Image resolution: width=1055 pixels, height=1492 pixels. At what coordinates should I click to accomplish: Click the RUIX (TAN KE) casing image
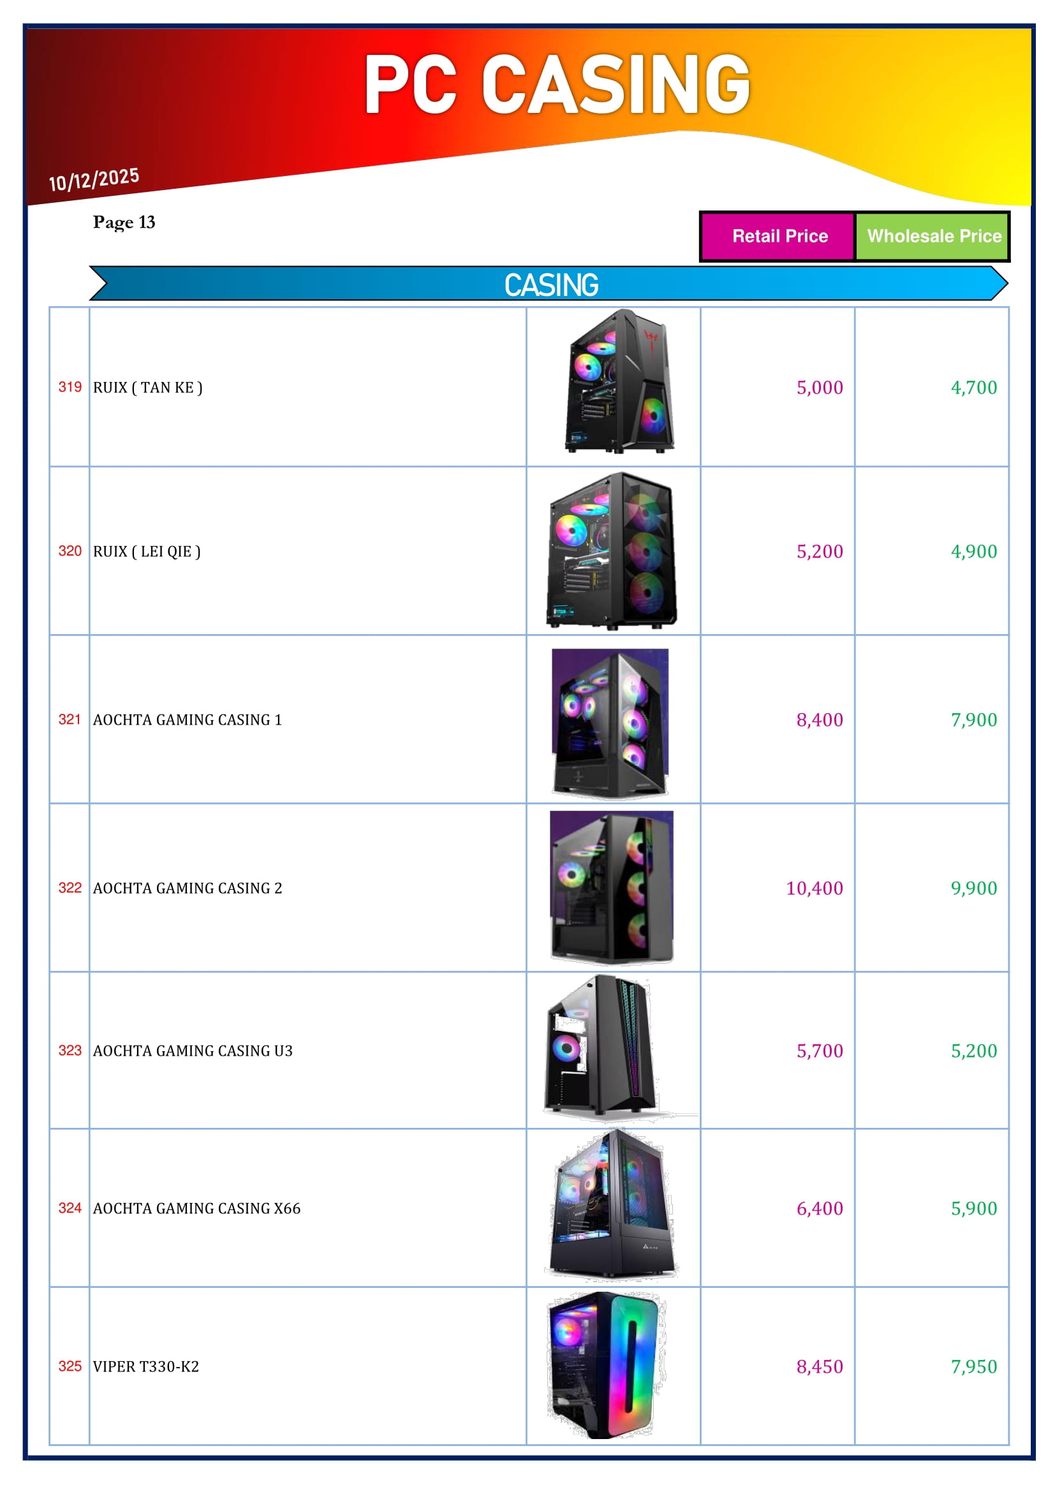pos(619,381)
